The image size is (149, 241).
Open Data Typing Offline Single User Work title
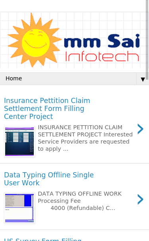pyautogui.click(x=49, y=179)
